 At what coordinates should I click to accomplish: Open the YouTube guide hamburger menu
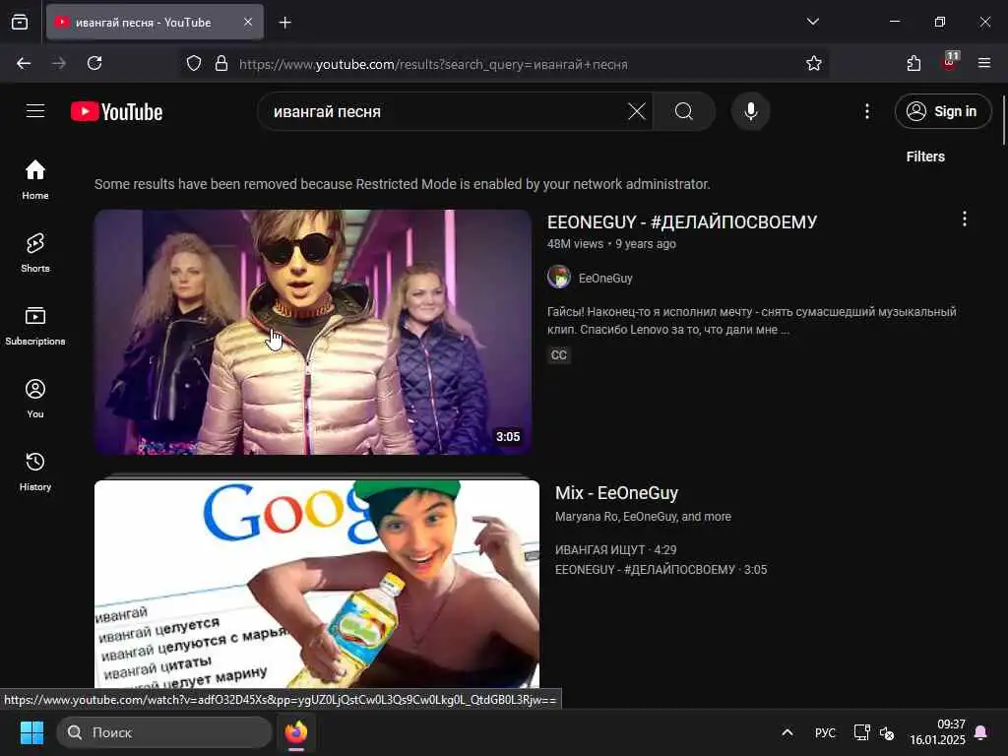[x=35, y=111]
